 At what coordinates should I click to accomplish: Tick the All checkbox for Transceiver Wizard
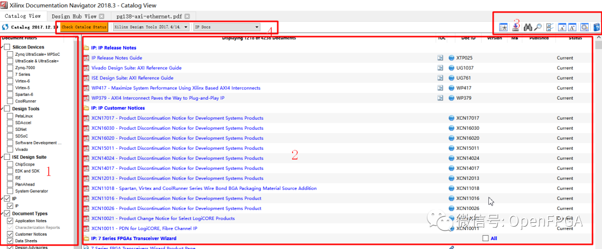[486, 238]
